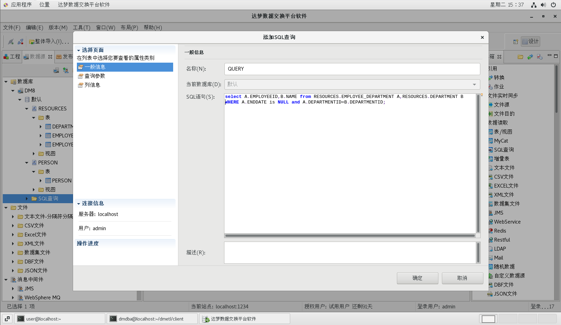Viewport: 561px width, 325px height.
Task: Select the MyCat item in the toolbox
Action: [x=501, y=141]
